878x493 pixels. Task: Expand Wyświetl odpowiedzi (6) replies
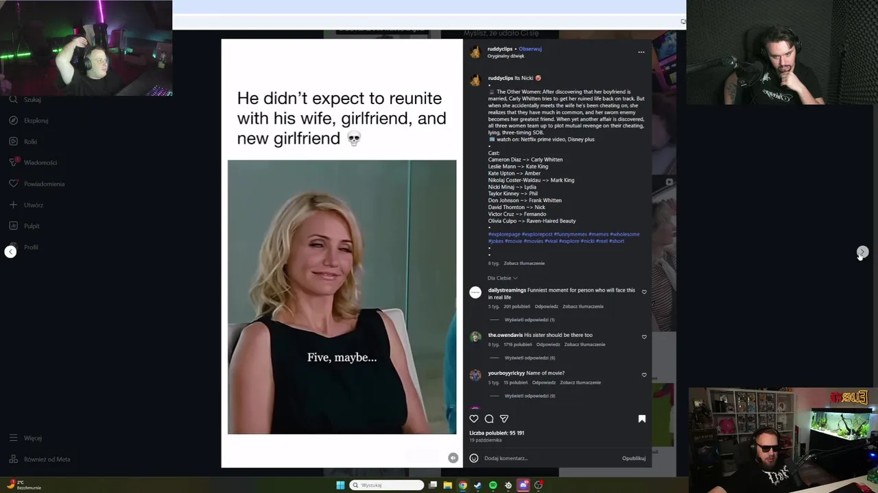tap(530, 358)
